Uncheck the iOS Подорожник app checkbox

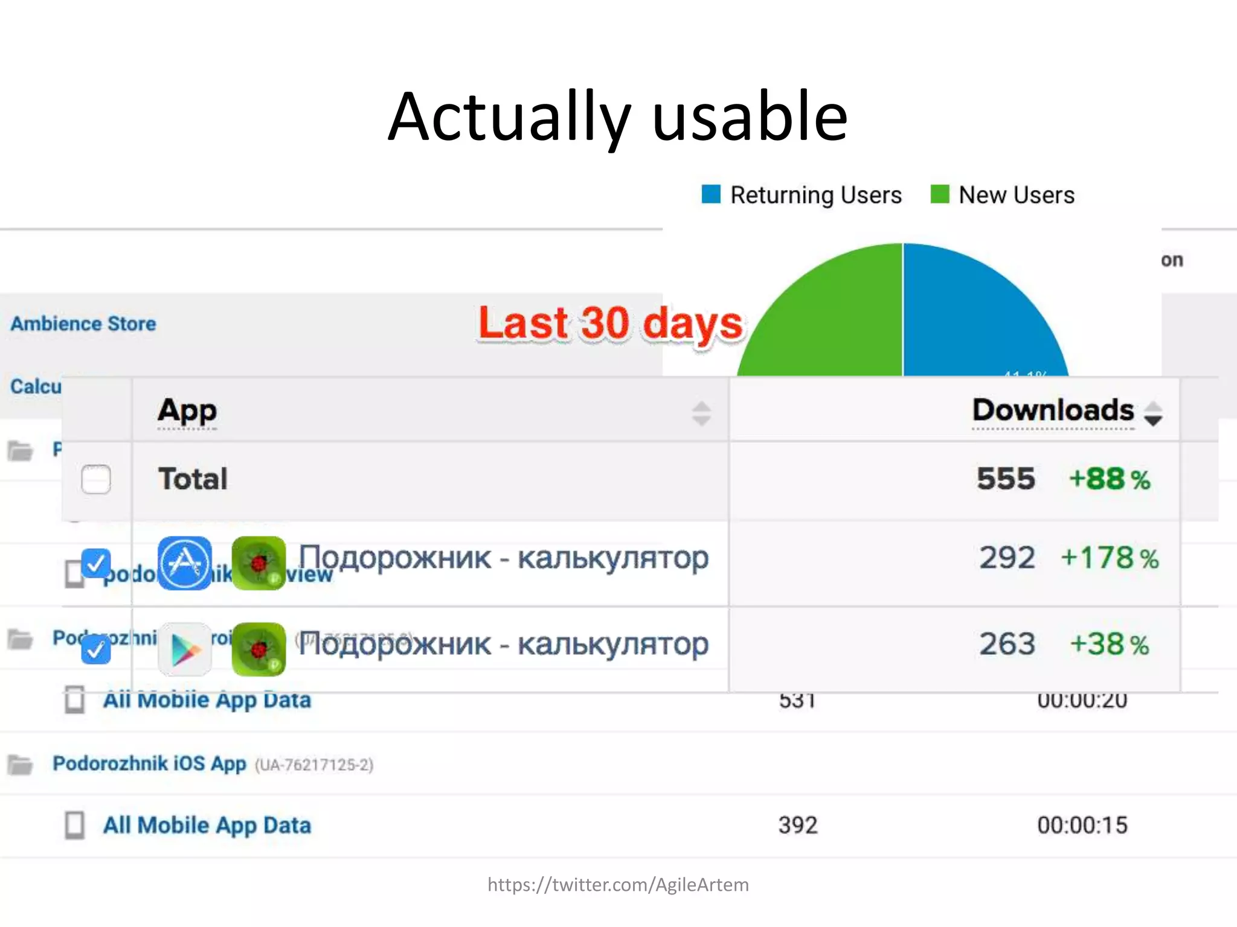click(96, 562)
